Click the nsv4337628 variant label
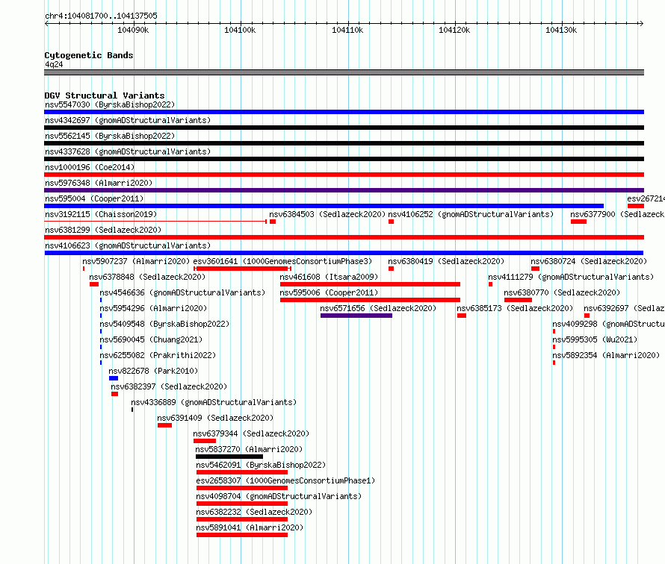Image resolution: width=665 pixels, height=564 pixels. pos(128,151)
